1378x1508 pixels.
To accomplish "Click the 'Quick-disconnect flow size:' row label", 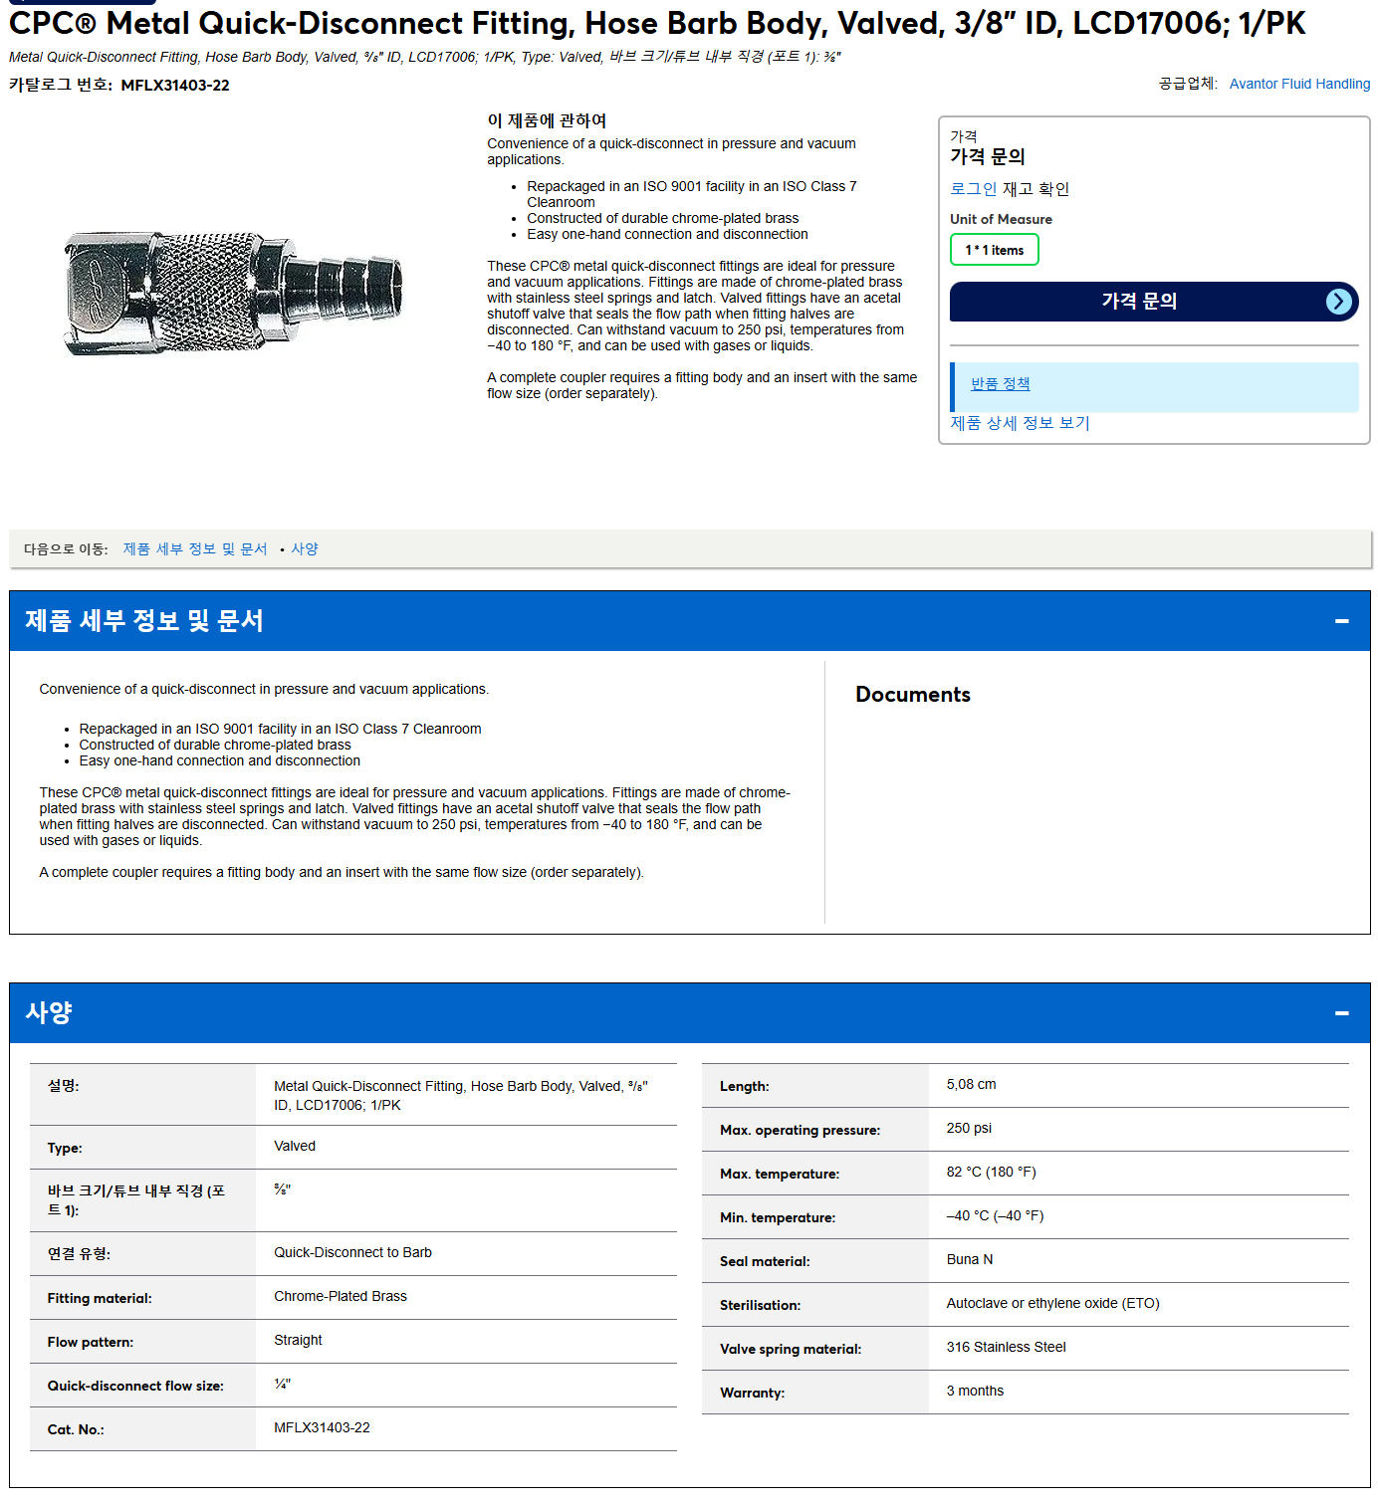I will 135,1386.
